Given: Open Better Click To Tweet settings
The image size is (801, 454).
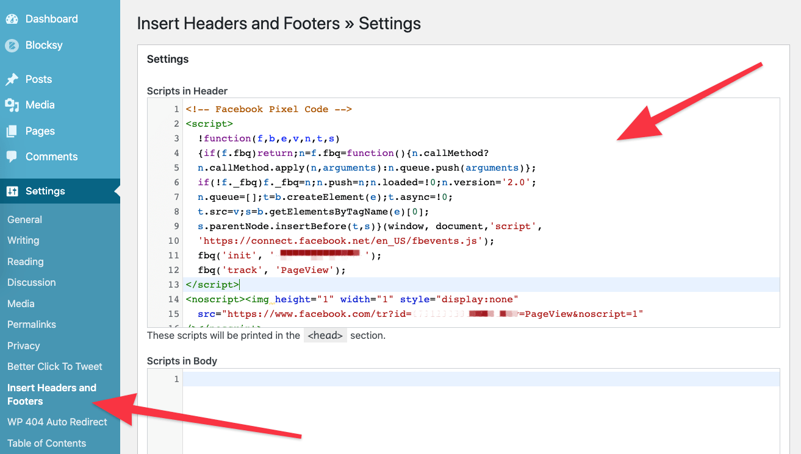Looking at the screenshot, I should coord(55,366).
